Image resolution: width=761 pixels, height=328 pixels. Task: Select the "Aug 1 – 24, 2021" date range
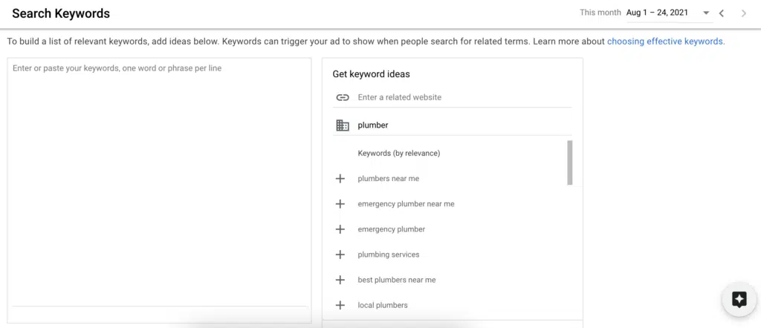[x=657, y=13]
